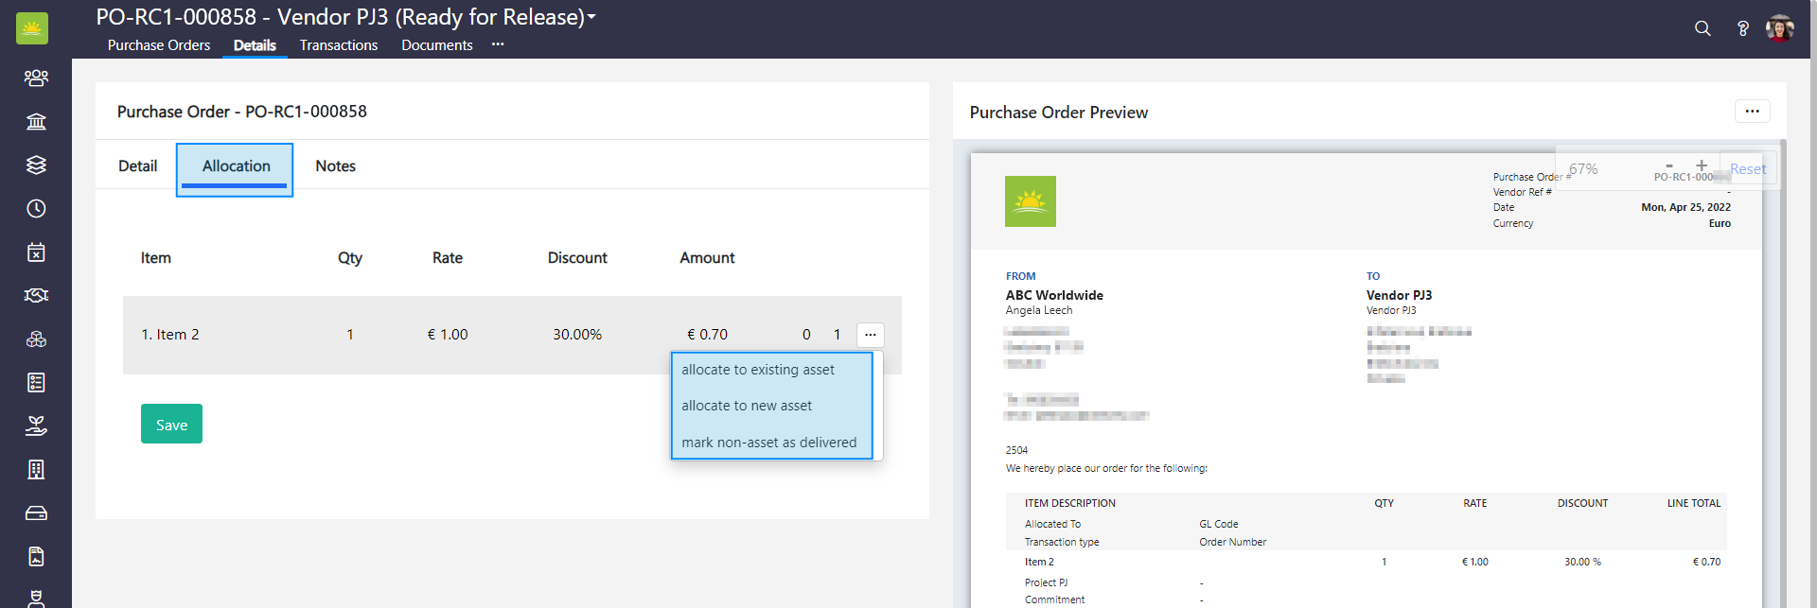This screenshot has height=608, width=1817.
Task: Click the clock icon in sidebar
Action: tap(36, 208)
